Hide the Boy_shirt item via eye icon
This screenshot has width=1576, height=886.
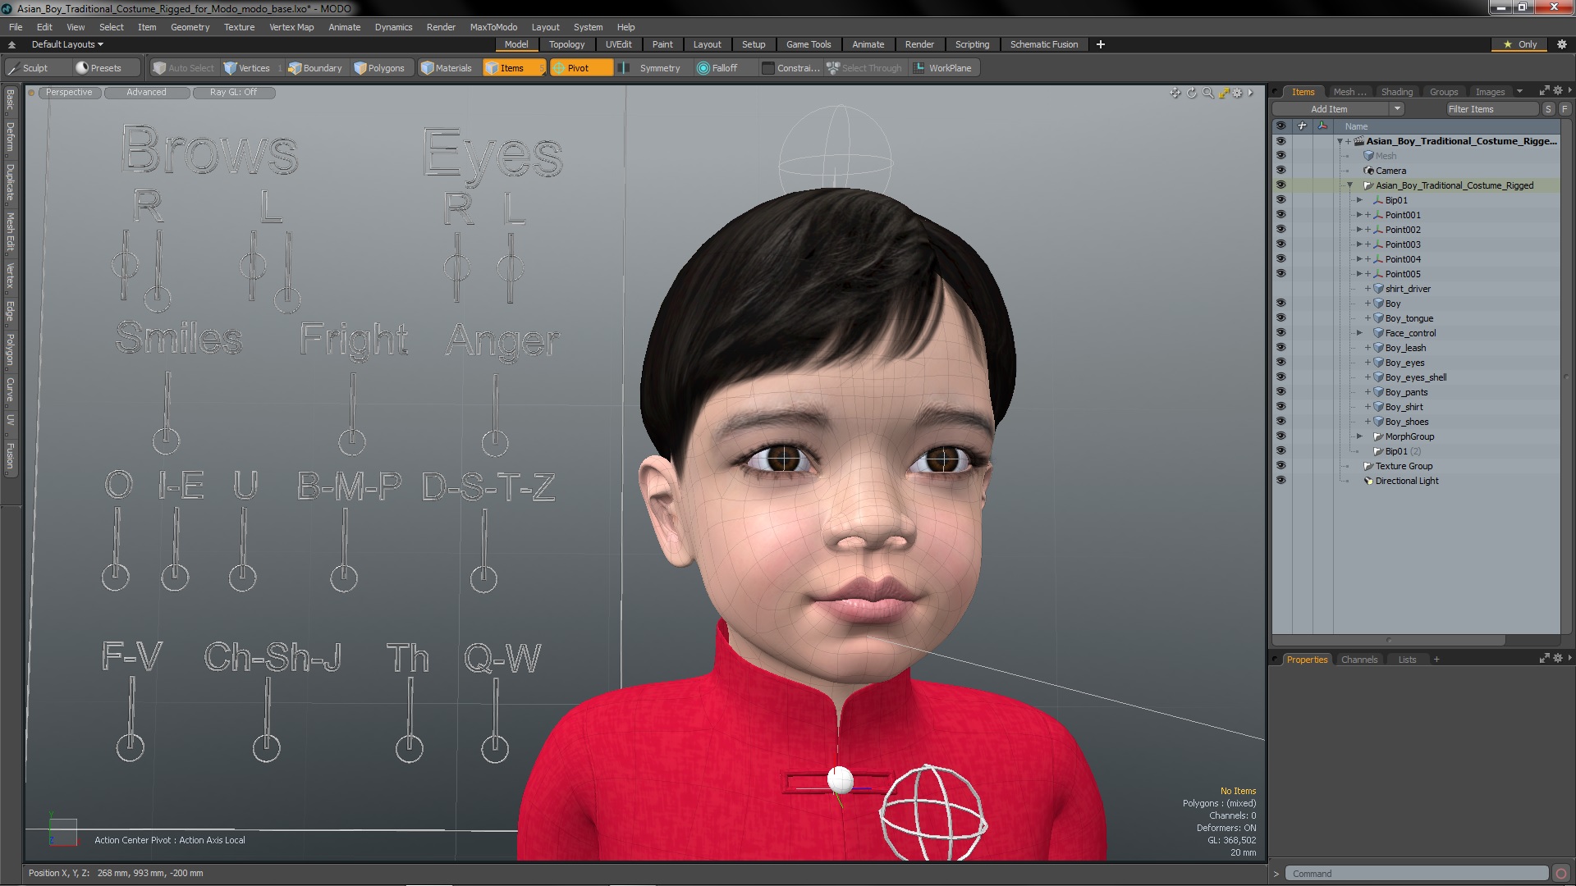1280,407
